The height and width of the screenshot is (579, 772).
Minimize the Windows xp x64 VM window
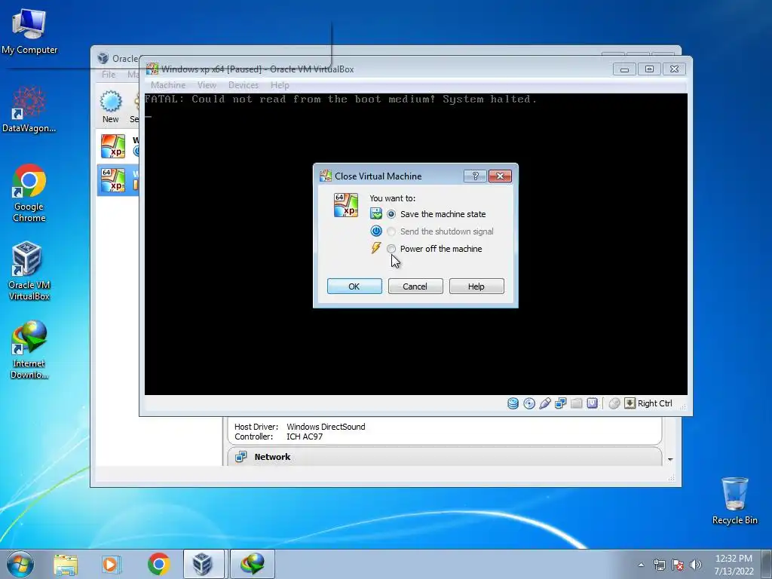pos(625,69)
